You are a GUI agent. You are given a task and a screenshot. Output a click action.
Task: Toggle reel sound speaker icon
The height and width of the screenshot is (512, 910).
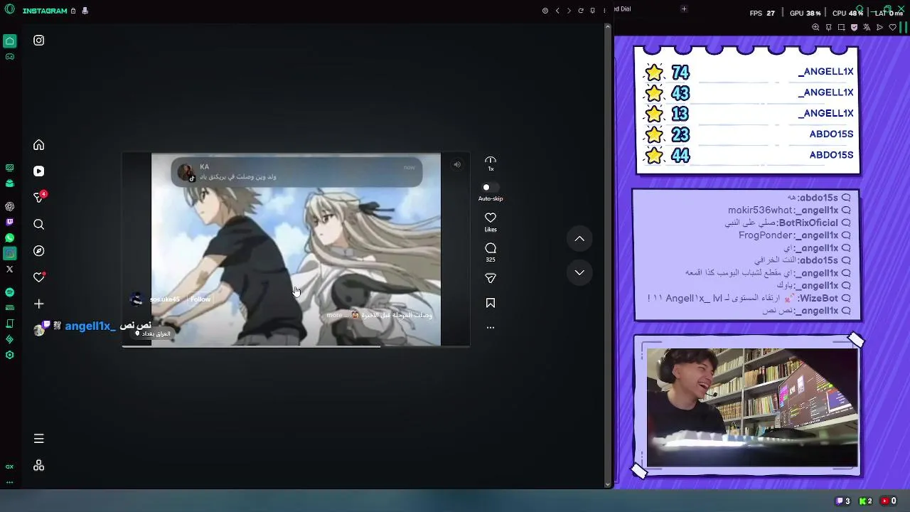point(457,165)
